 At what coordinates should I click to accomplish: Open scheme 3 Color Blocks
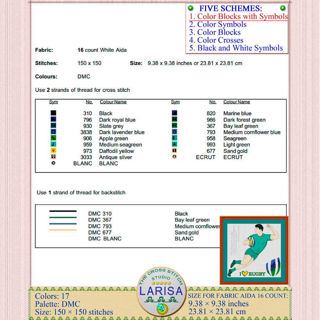click(x=215, y=32)
